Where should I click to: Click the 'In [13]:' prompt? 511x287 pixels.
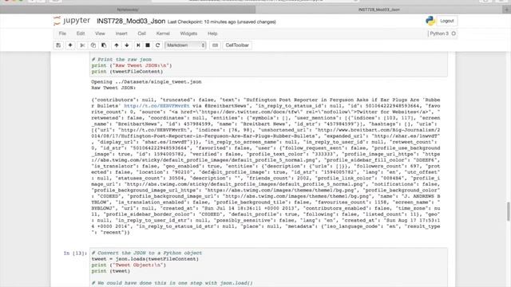tap(75, 254)
